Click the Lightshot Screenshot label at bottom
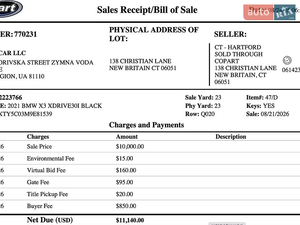The width and height of the screenshot is (300, 225). point(227,224)
